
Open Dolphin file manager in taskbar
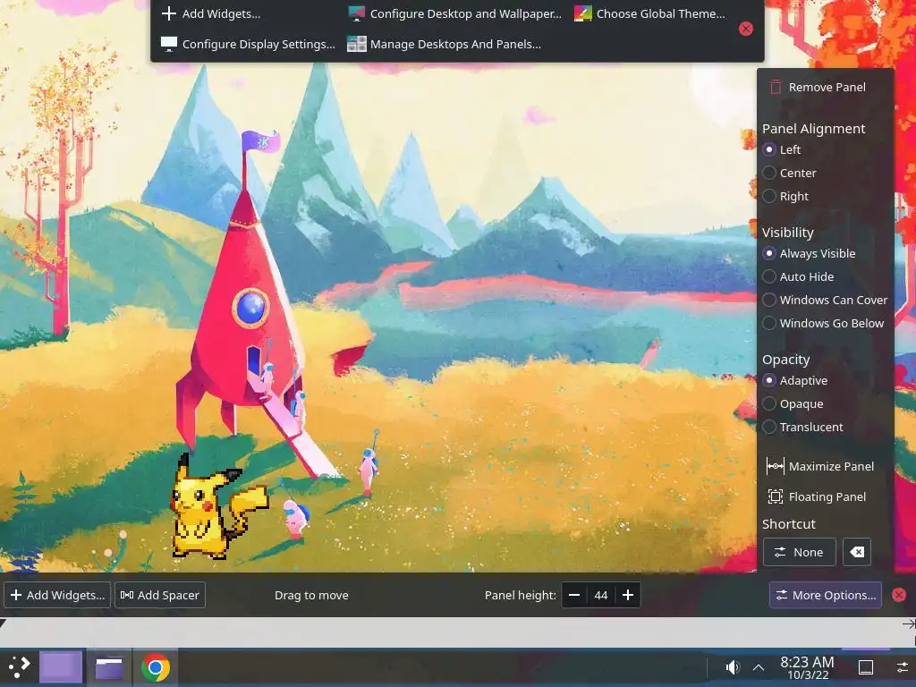click(x=109, y=667)
